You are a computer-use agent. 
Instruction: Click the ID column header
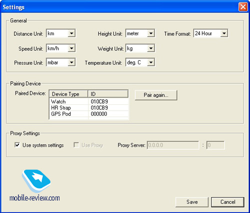[x=108, y=94]
